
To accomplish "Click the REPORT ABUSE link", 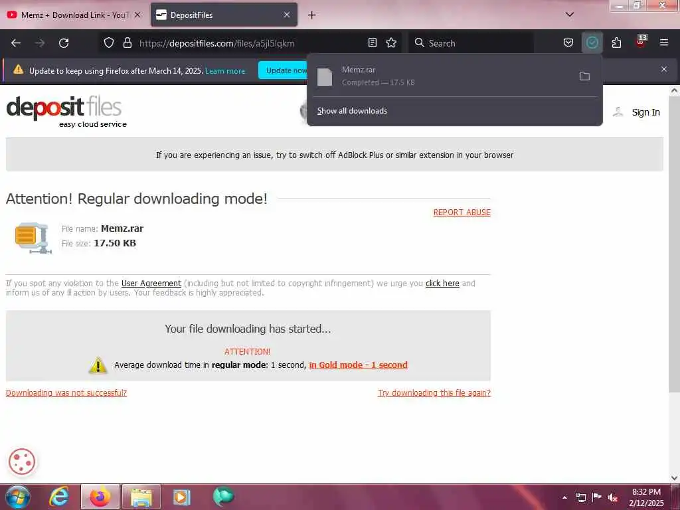I will (x=462, y=212).
